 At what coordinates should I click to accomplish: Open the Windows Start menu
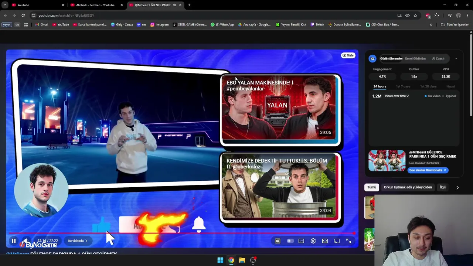pos(220,260)
